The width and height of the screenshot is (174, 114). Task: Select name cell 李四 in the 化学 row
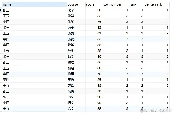[x=35, y=22]
